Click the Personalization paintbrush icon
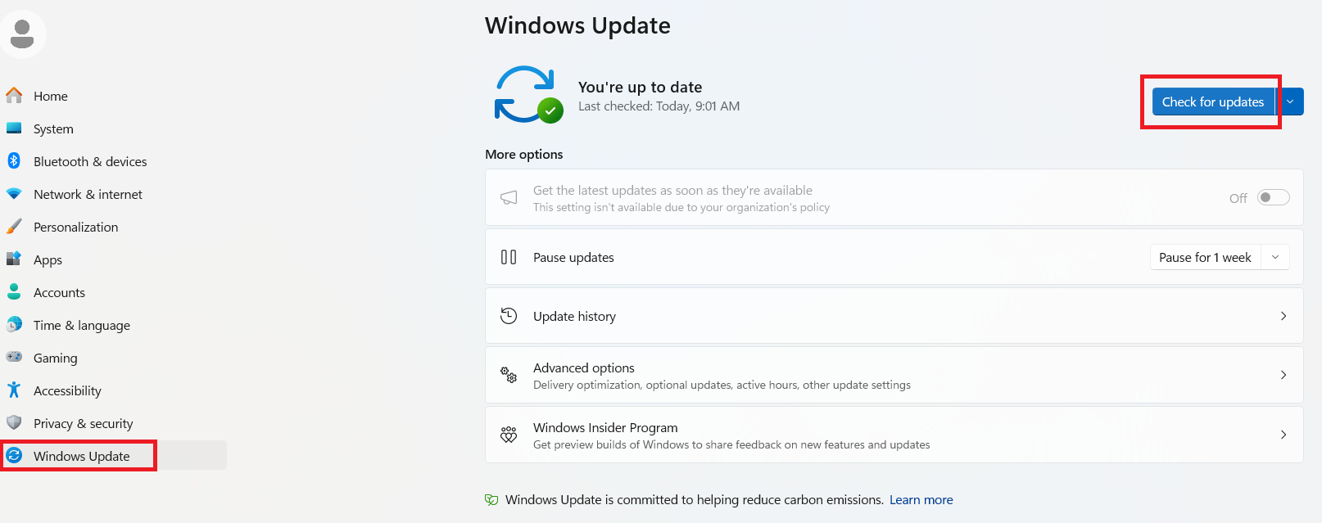This screenshot has height=523, width=1322. point(14,227)
